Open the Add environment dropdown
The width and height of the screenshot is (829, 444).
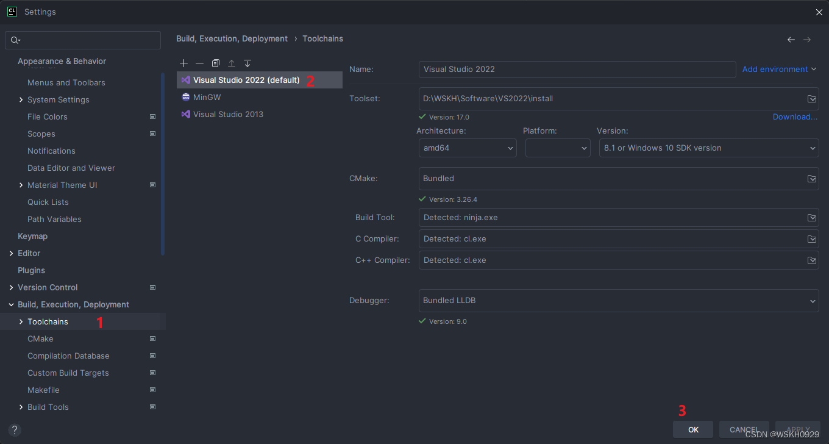coord(780,70)
